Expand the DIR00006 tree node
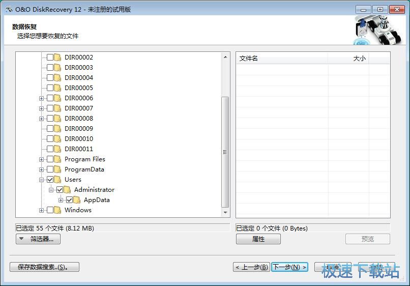The image size is (410, 286). click(x=41, y=98)
